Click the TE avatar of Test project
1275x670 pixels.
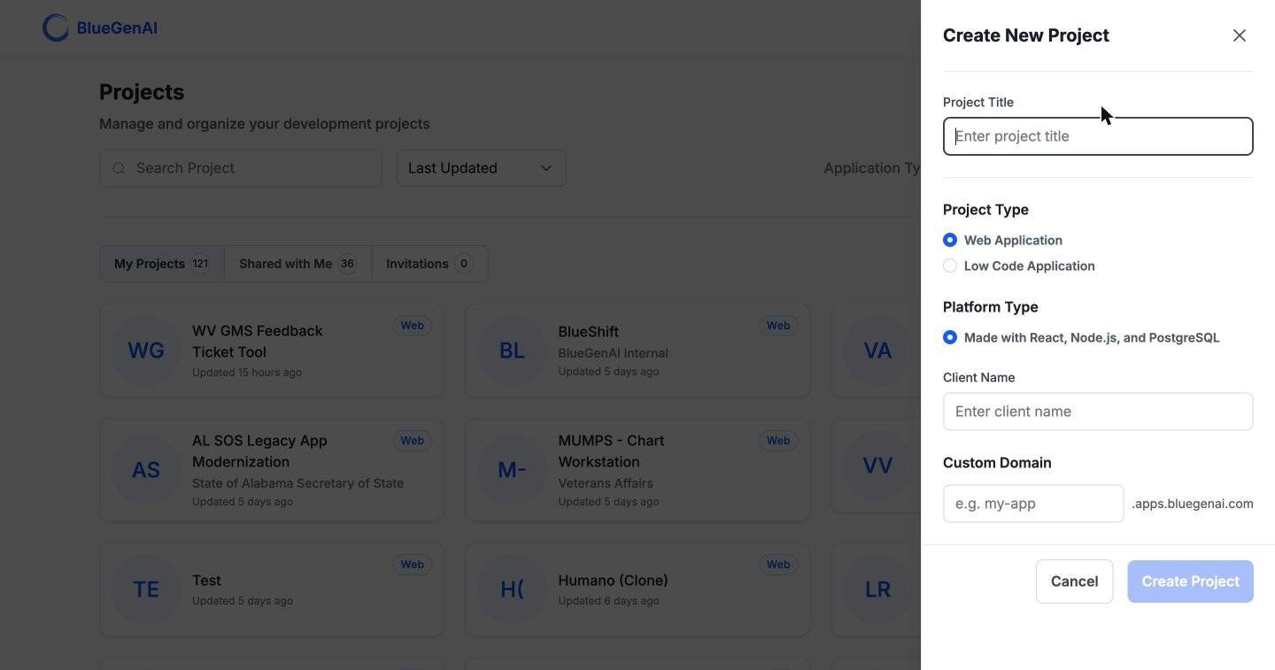pyautogui.click(x=146, y=589)
